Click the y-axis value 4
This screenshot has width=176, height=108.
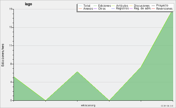point(11,82)
